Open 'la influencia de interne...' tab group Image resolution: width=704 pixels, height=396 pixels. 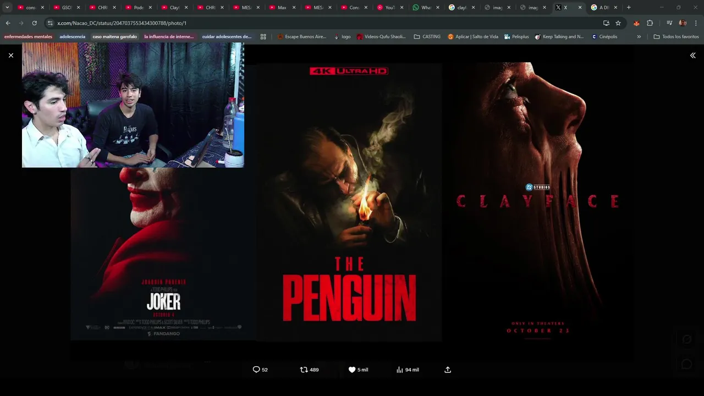(169, 37)
